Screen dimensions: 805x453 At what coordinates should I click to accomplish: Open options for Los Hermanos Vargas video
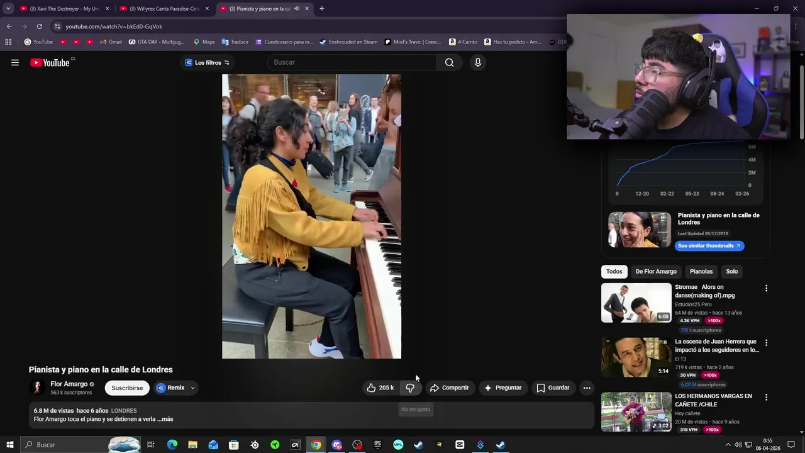766,397
